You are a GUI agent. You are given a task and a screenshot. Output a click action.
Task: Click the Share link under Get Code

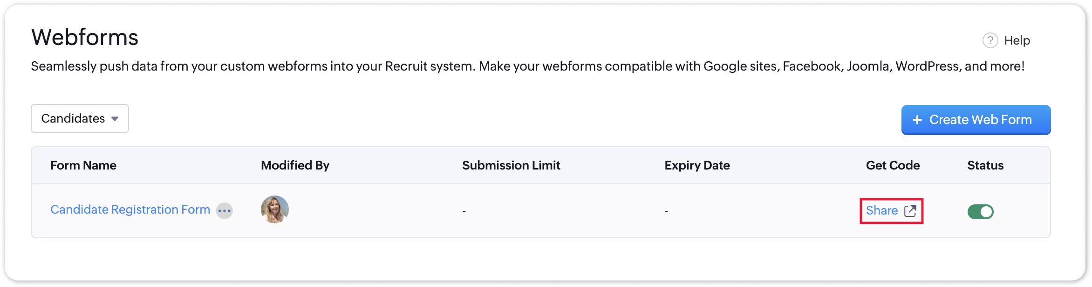881,211
